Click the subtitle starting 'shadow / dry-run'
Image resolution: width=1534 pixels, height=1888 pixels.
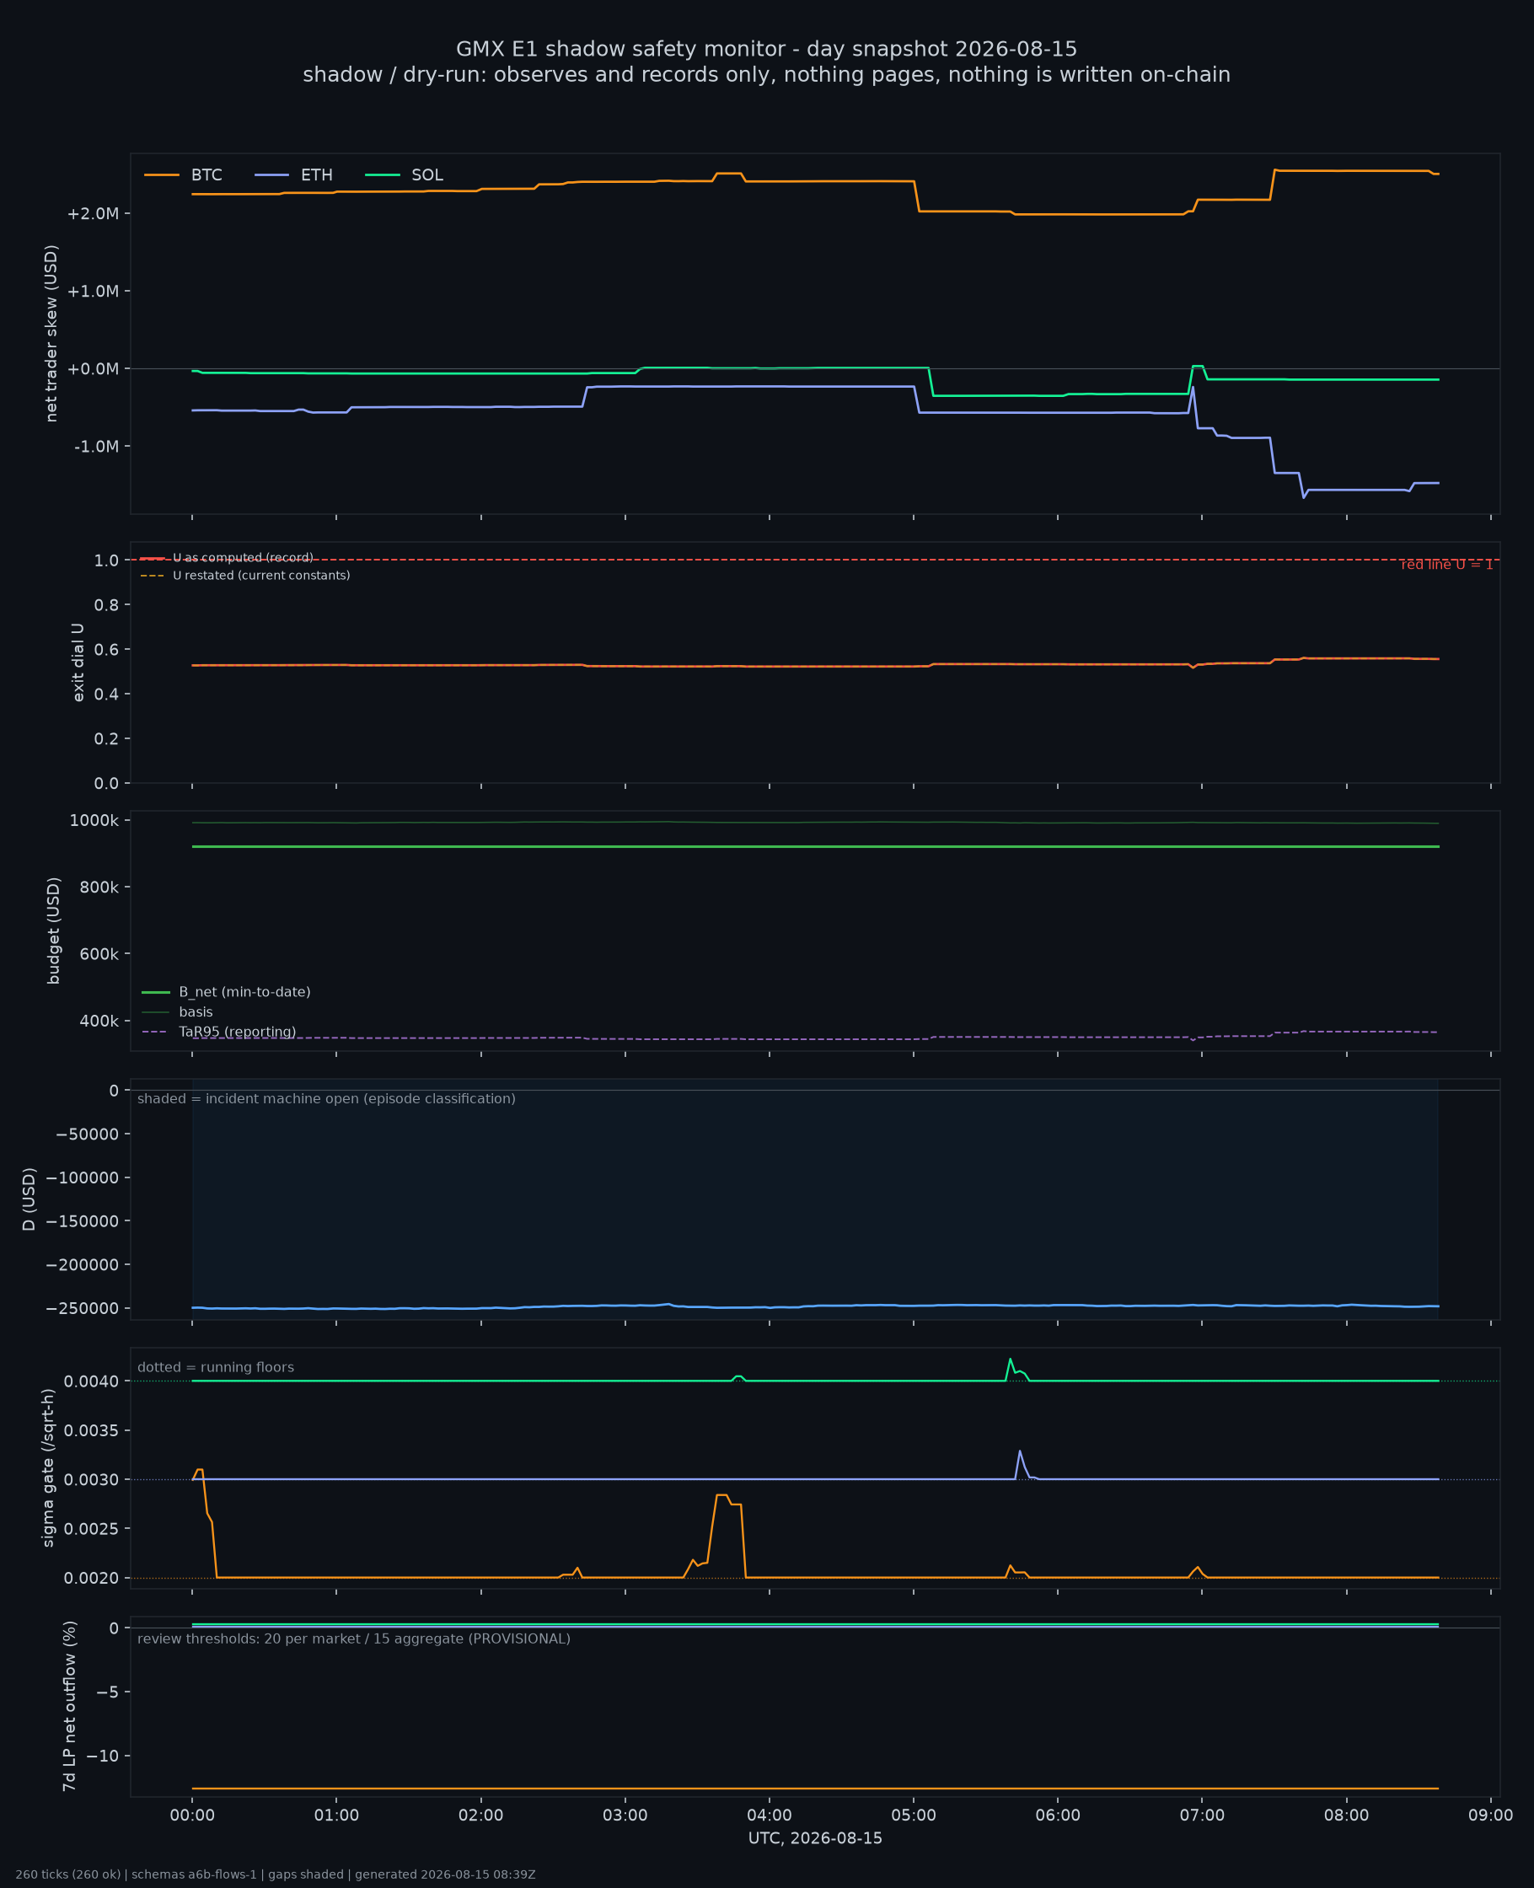click(x=766, y=74)
